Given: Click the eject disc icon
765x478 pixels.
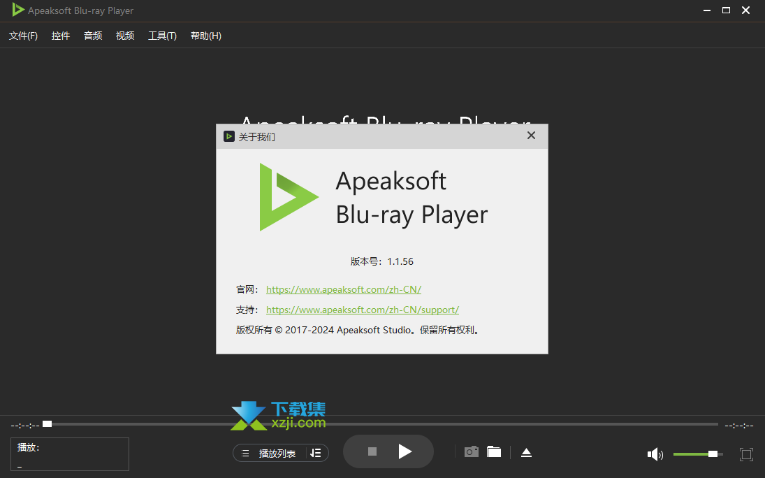Looking at the screenshot, I should pyautogui.click(x=526, y=453).
